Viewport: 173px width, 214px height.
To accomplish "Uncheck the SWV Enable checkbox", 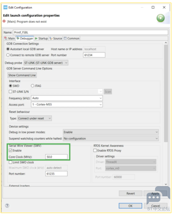I will click(x=10, y=150).
